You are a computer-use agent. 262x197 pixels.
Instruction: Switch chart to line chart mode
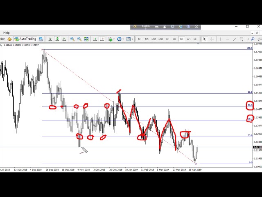click(64, 39)
